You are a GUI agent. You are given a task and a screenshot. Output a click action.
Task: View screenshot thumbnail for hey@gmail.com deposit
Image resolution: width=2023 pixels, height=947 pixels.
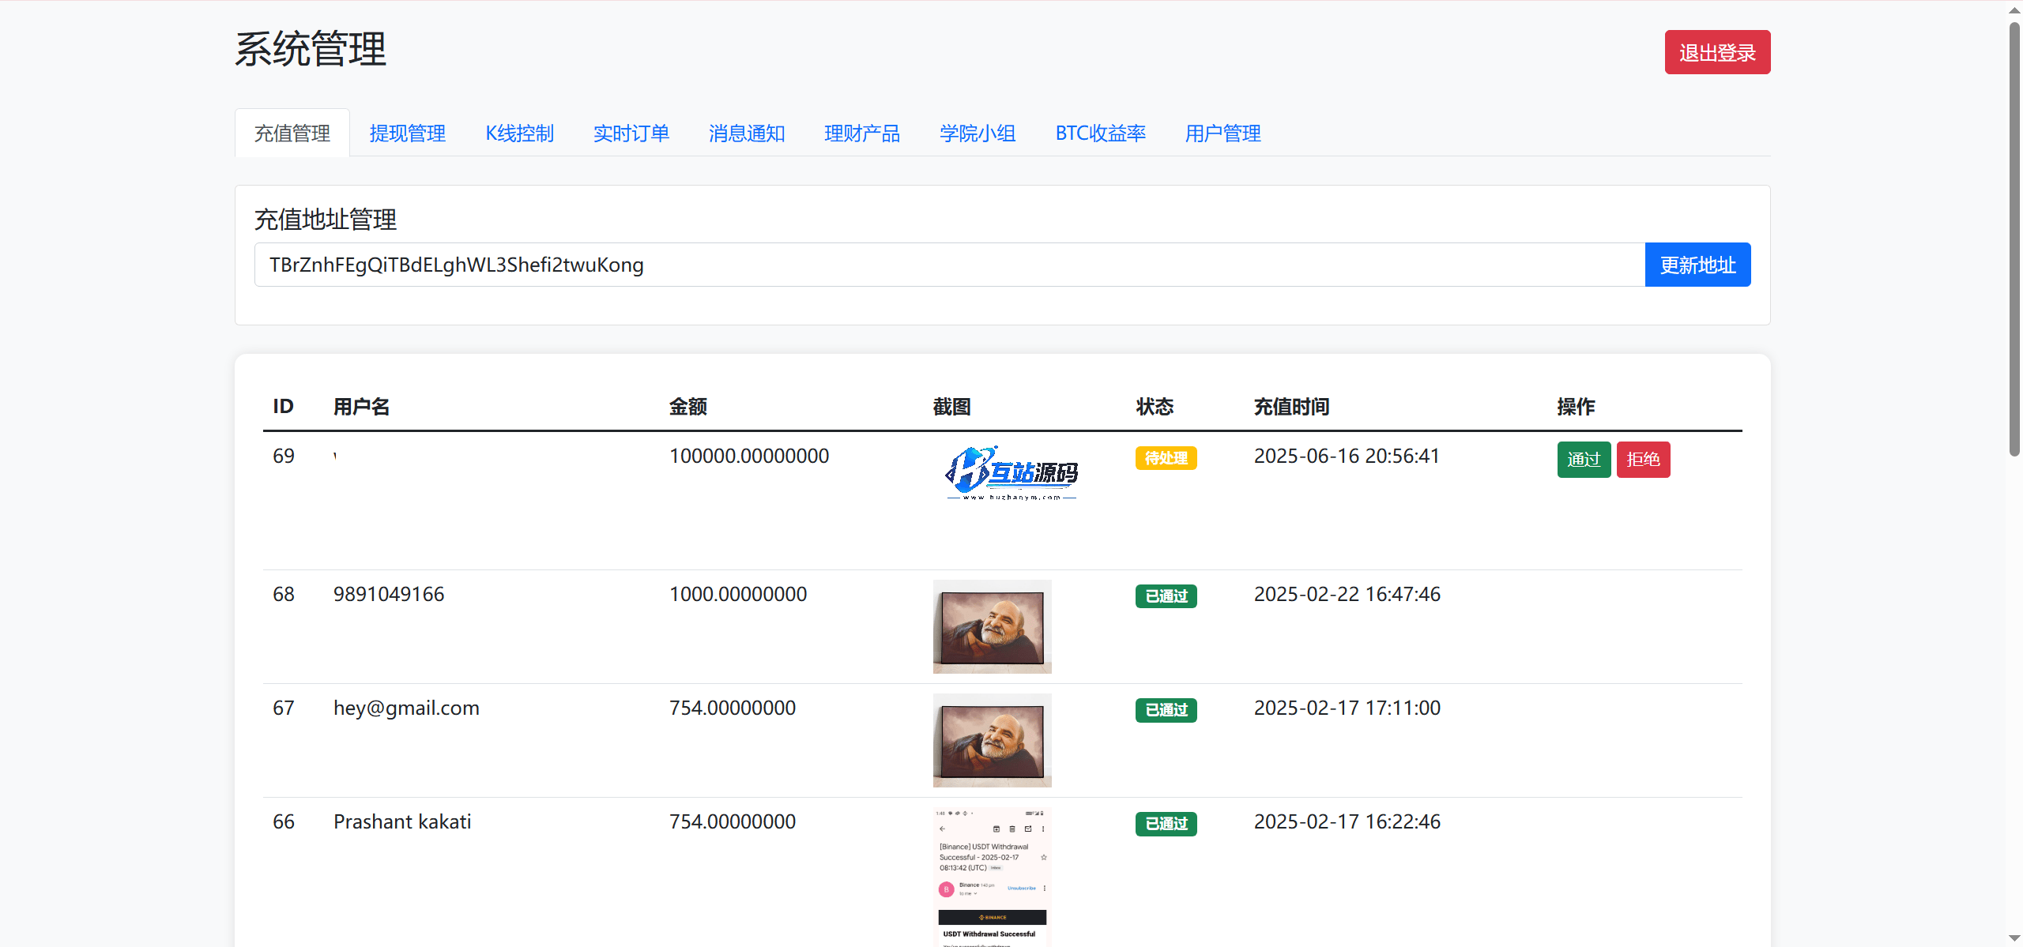[992, 740]
